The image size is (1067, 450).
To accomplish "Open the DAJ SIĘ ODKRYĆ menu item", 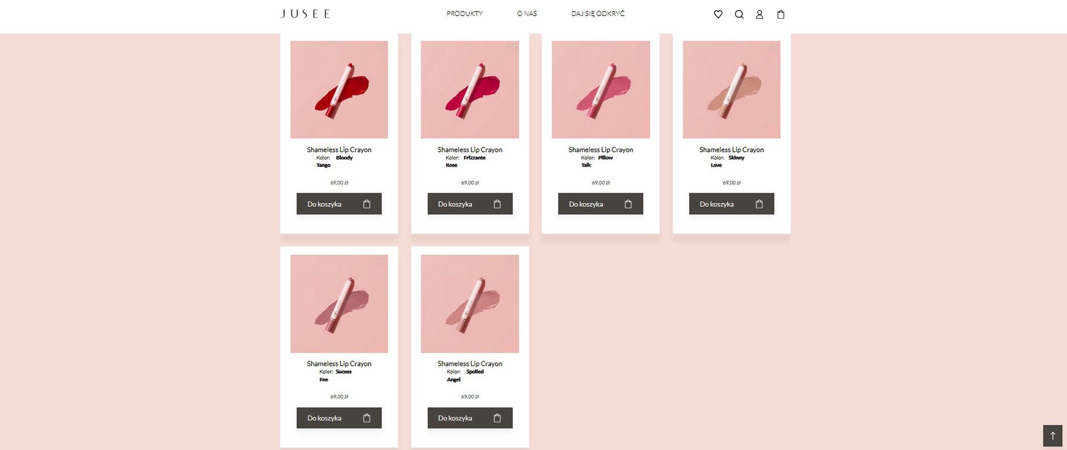I will coord(598,14).
